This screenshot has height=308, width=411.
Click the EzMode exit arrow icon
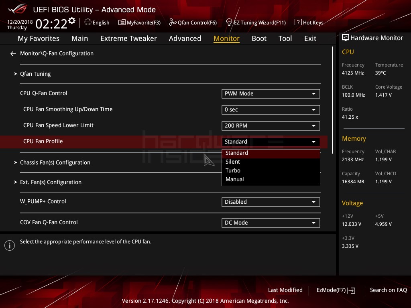(352, 290)
